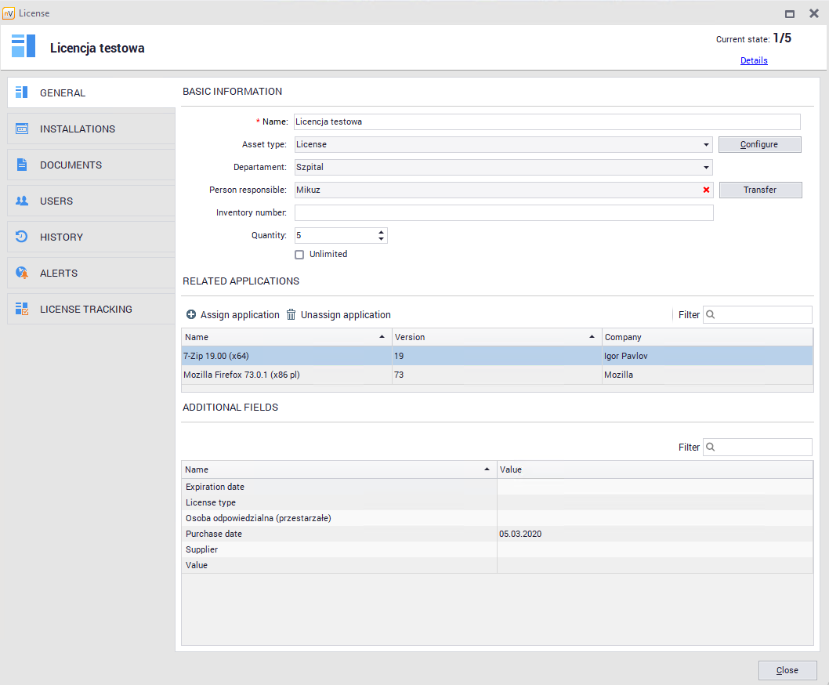This screenshot has width=829, height=685.
Task: Click the General tab icon in sidebar
Action: [x=22, y=92]
